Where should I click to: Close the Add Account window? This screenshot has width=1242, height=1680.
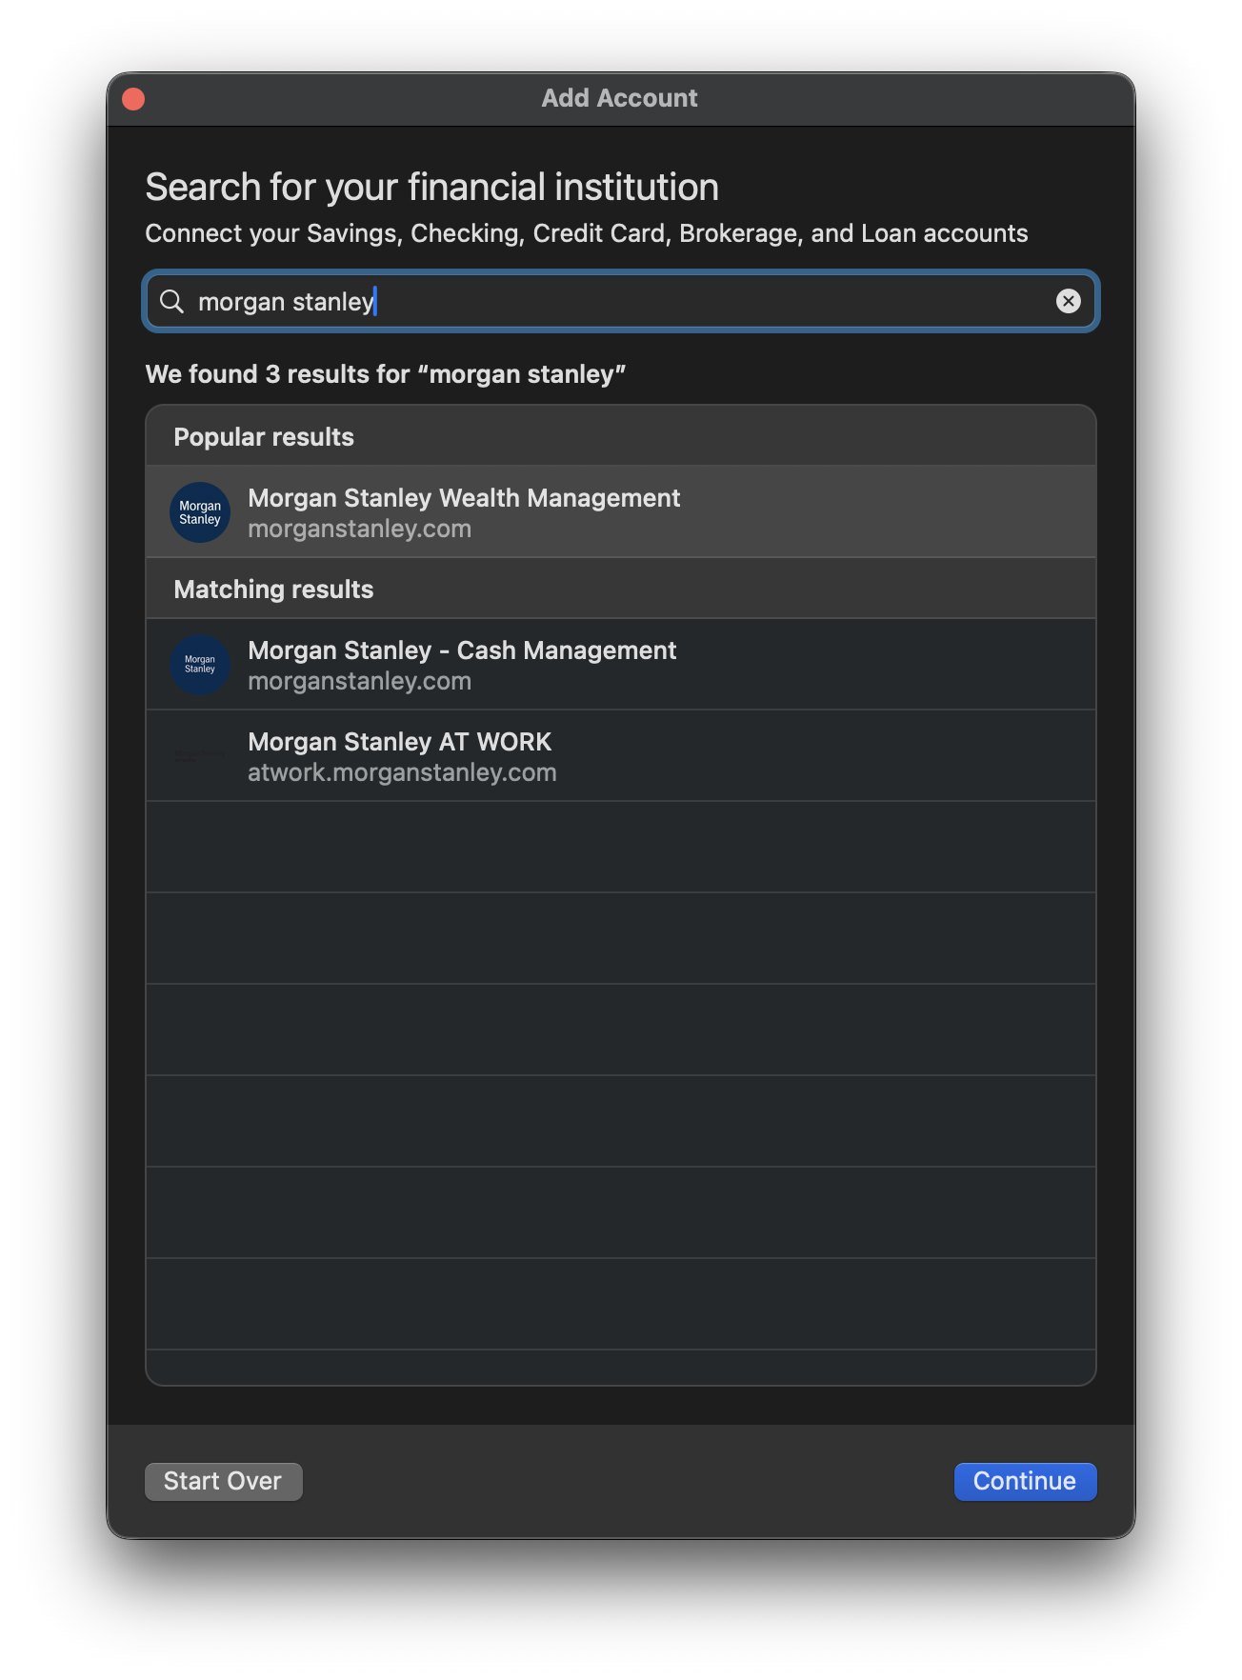tap(133, 99)
